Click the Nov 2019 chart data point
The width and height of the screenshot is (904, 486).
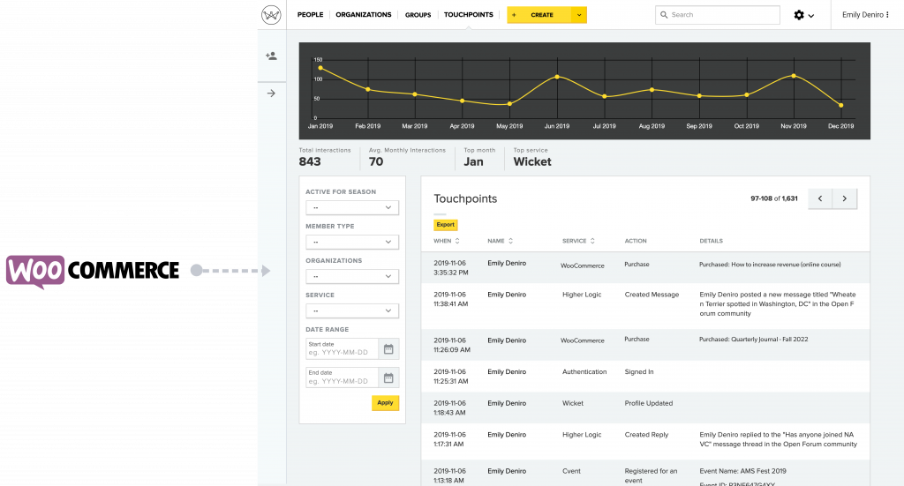pos(794,76)
